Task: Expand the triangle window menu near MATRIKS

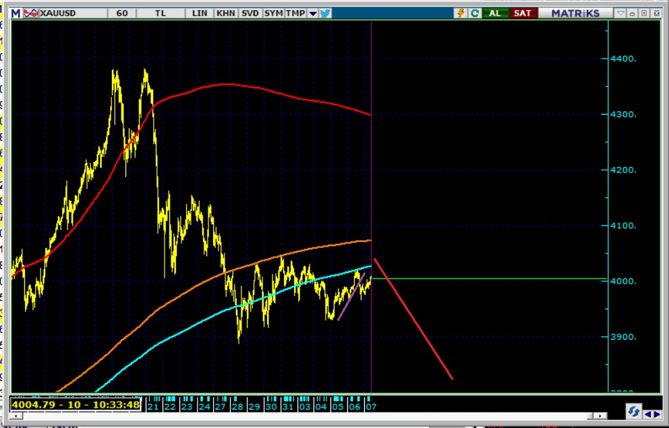Action: pos(620,13)
